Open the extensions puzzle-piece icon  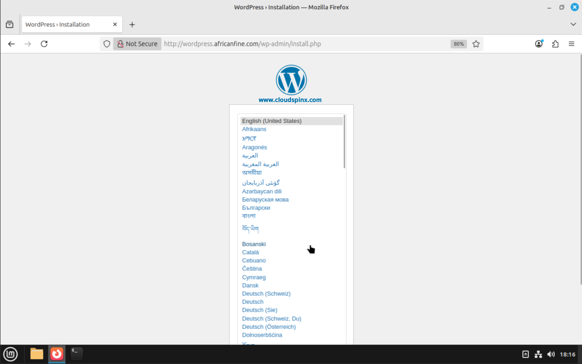[554, 44]
